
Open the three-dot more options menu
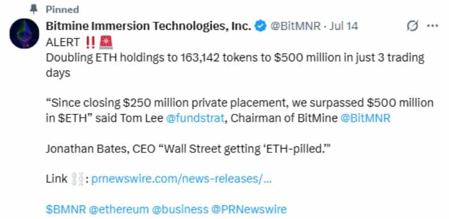[432, 26]
